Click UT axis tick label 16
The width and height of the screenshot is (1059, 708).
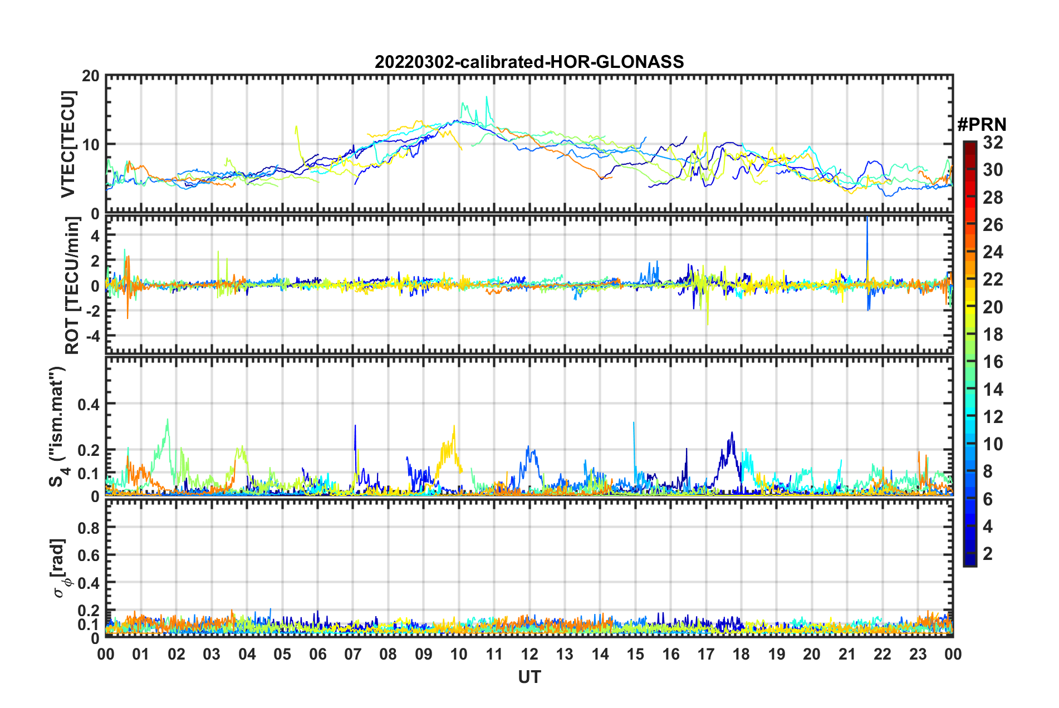coord(671,654)
